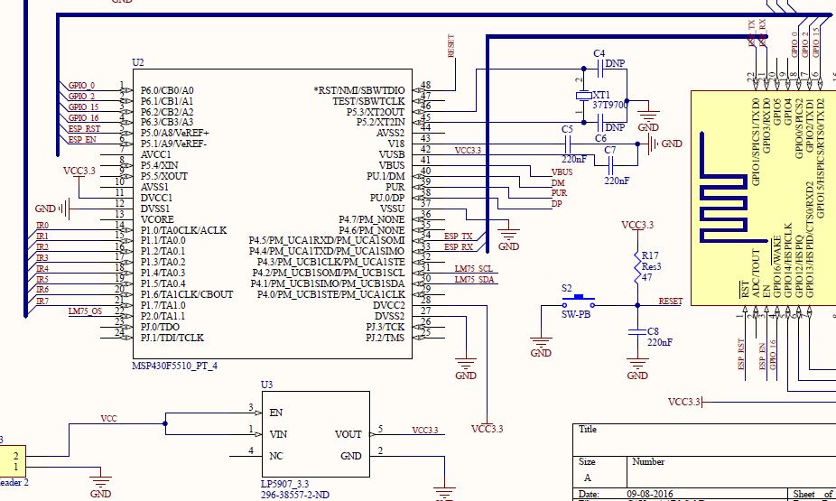The width and height of the screenshot is (836, 501).
Task: Click the IR0 net label on U2 pin 14
Action: (x=42, y=226)
